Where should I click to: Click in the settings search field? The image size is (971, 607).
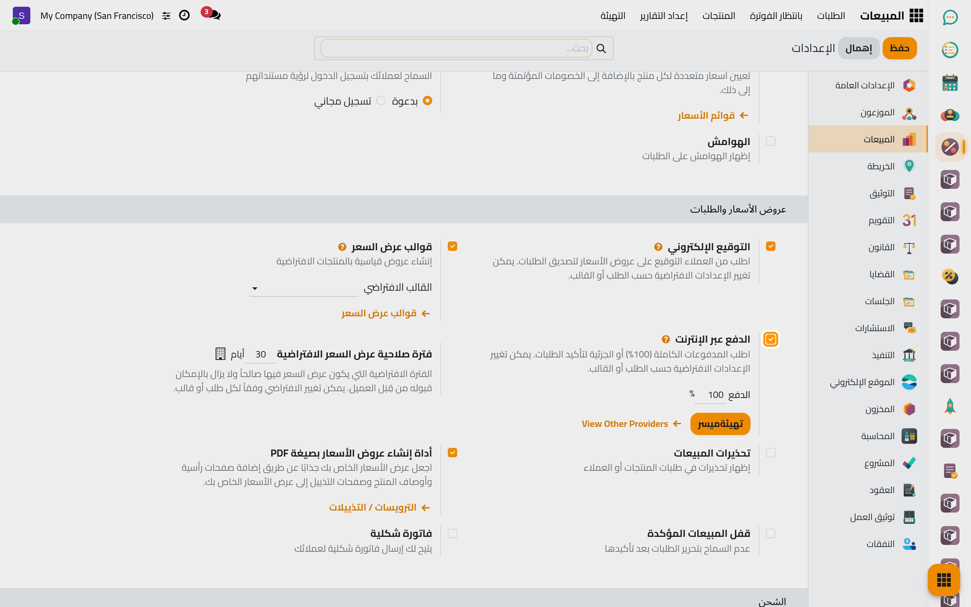pos(456,48)
